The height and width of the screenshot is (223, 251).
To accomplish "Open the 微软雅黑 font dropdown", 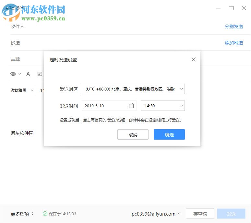I will click(x=22, y=90).
